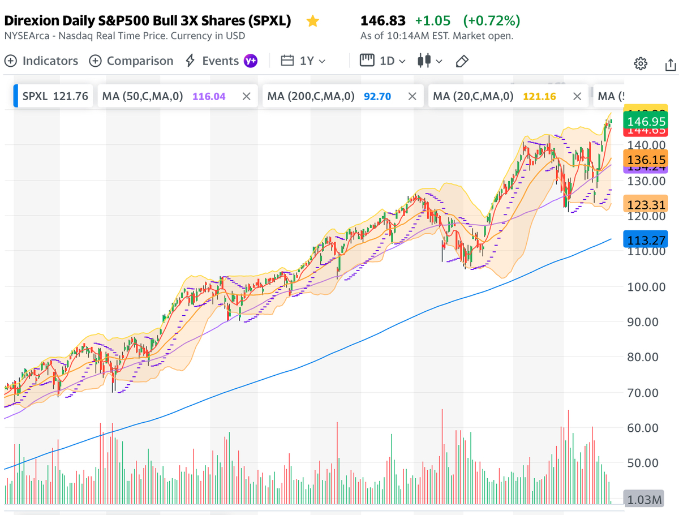Click the 92.70 blue MA value
This screenshot has width=679, height=515.
point(377,96)
